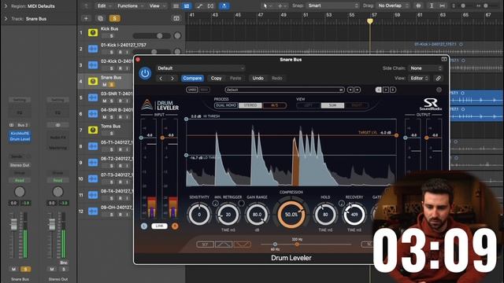Image resolution: width=504 pixels, height=283 pixels.
Task: Click the next preset arrow inside Drum Leveler
Action: [358, 90]
